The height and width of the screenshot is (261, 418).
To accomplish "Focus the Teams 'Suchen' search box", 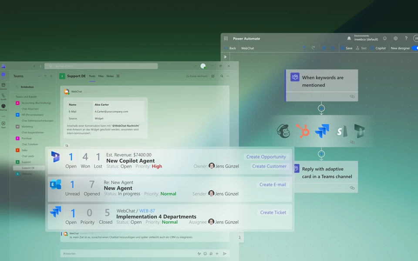I will tap(101, 66).
